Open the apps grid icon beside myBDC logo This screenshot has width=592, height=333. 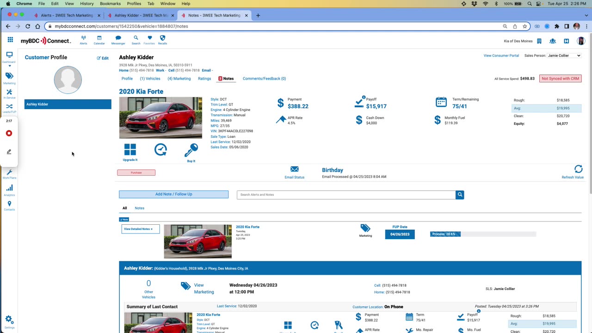(10, 40)
